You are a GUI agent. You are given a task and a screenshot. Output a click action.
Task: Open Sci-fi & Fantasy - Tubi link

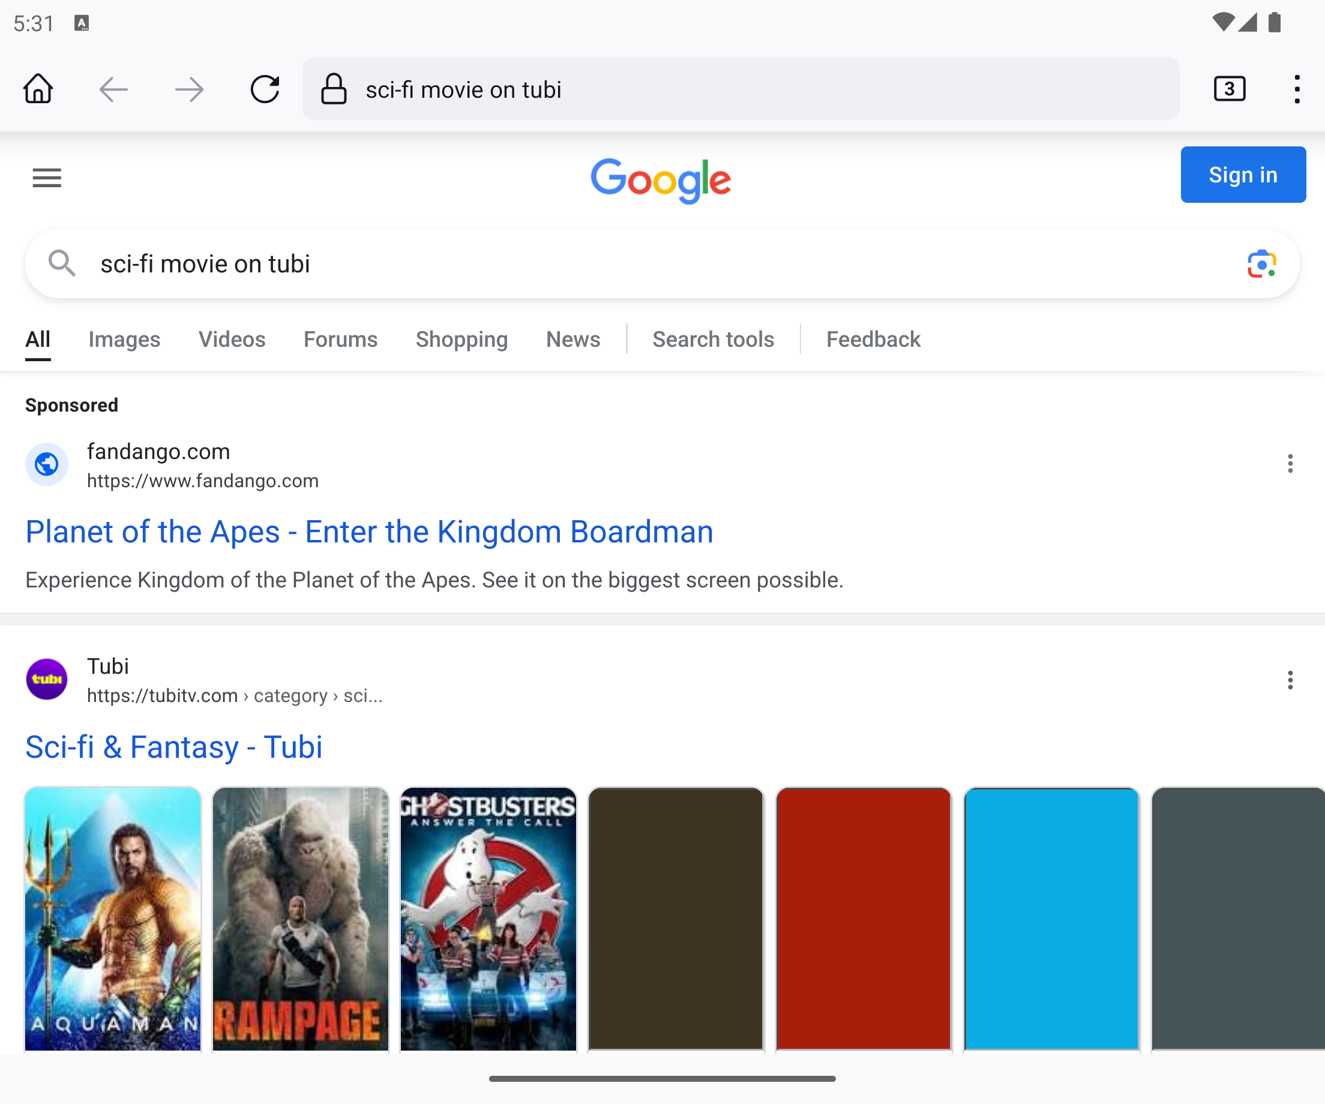[173, 747]
